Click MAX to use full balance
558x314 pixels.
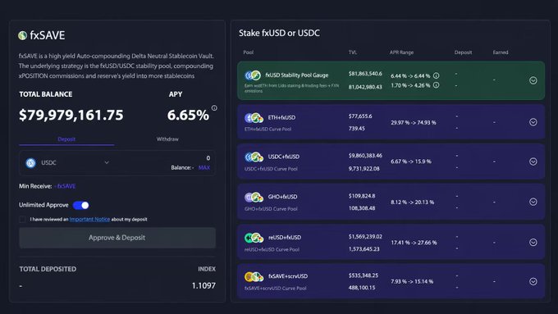[x=204, y=167]
